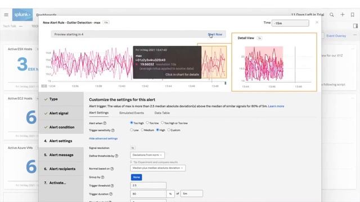Close the New Alert Rule dialog

(317, 22)
